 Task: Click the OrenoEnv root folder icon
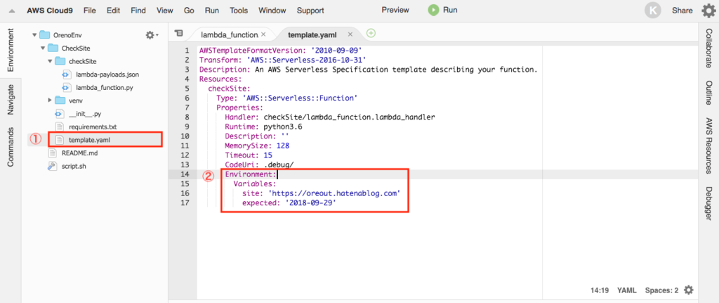point(44,35)
